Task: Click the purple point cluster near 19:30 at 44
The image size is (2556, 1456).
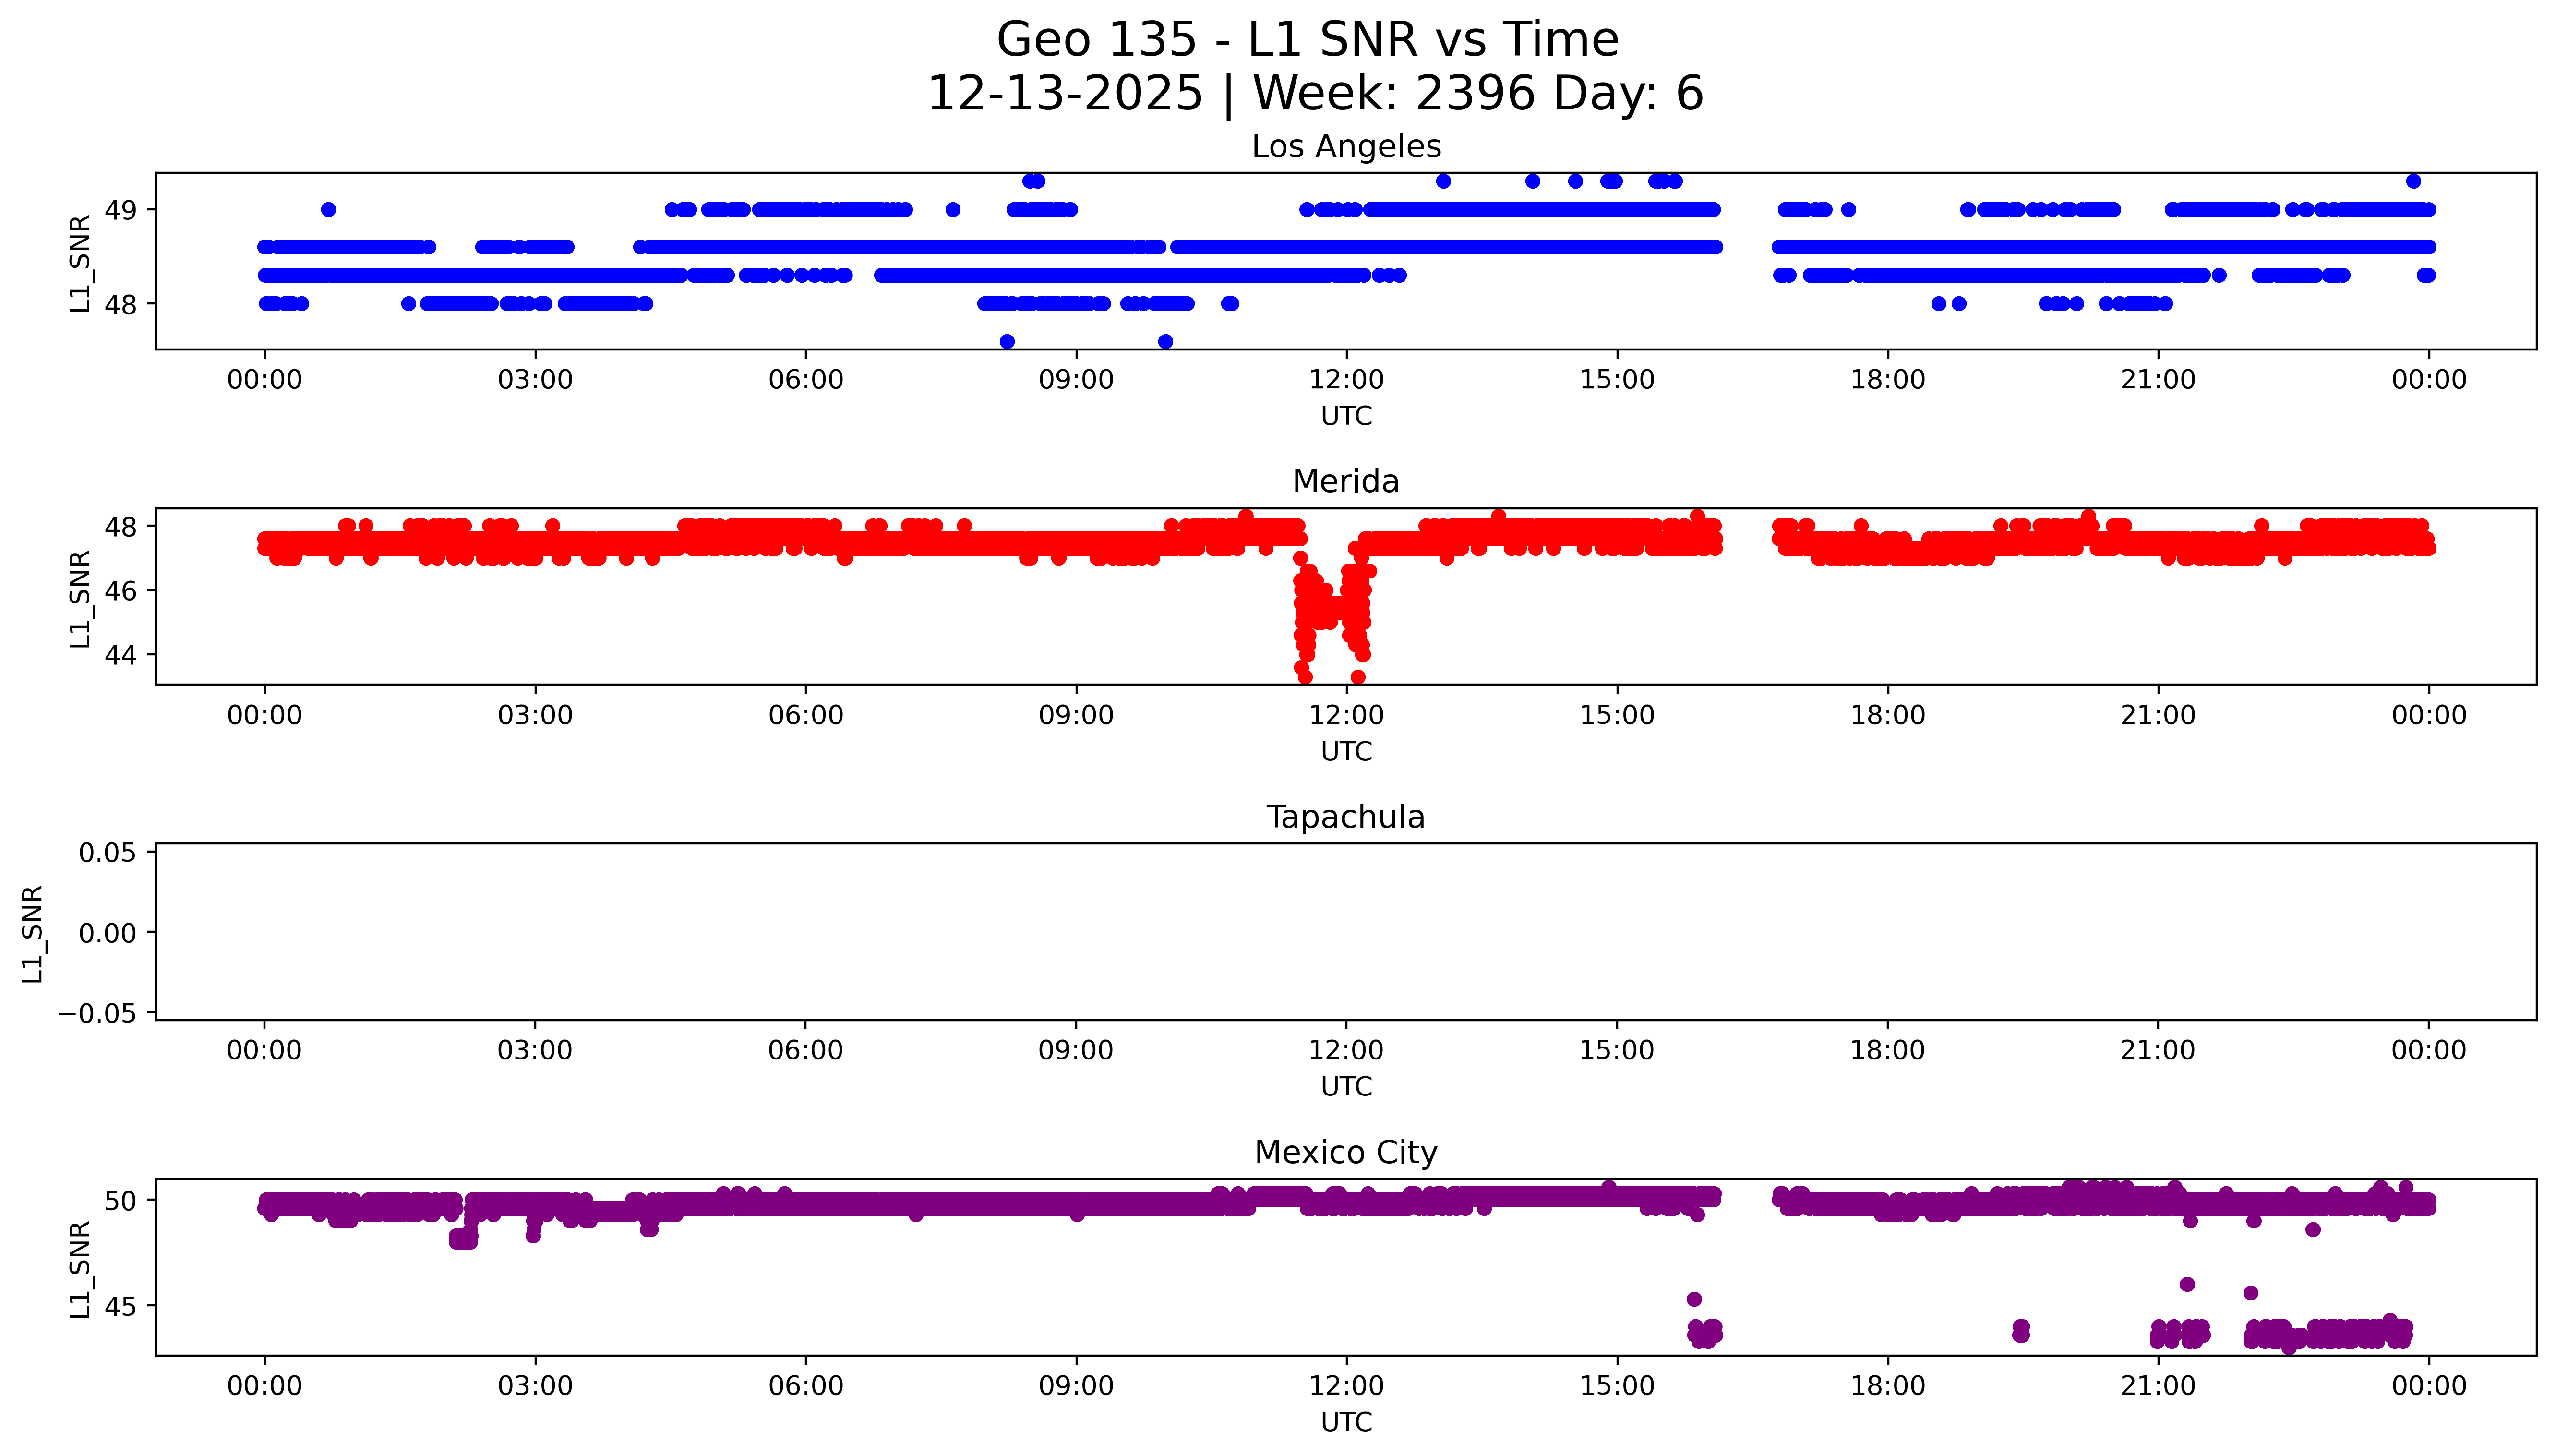Action: click(2020, 1331)
